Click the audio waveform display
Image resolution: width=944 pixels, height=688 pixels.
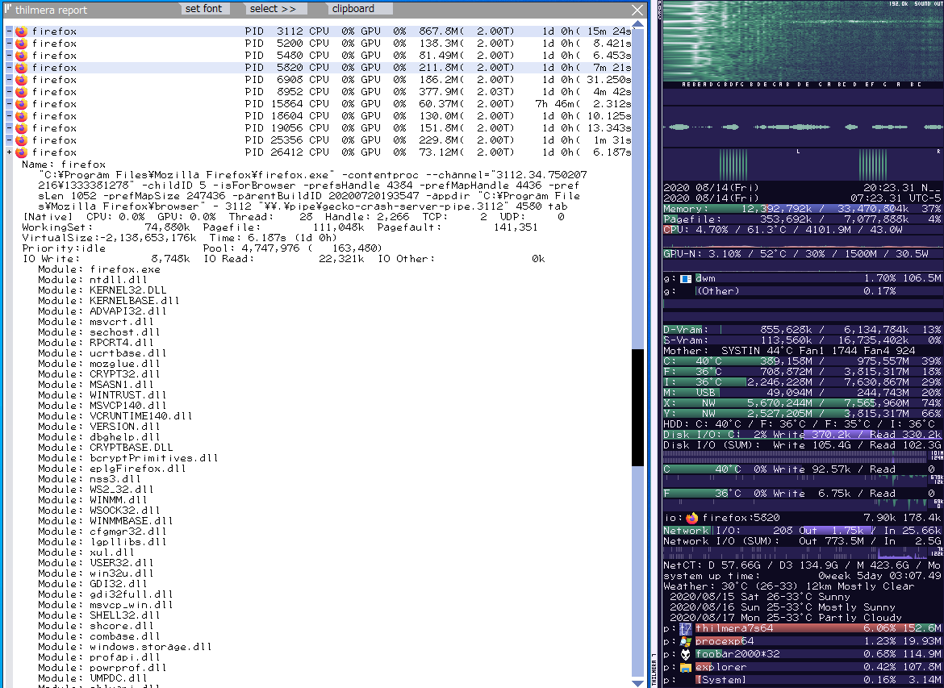tap(803, 127)
